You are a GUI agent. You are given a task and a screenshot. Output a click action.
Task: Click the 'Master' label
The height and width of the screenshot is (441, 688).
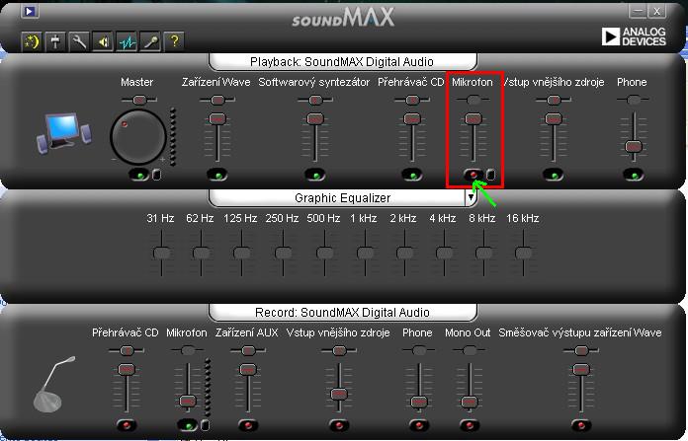click(x=136, y=82)
